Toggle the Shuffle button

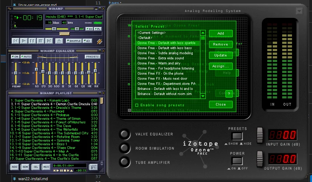(74, 41)
